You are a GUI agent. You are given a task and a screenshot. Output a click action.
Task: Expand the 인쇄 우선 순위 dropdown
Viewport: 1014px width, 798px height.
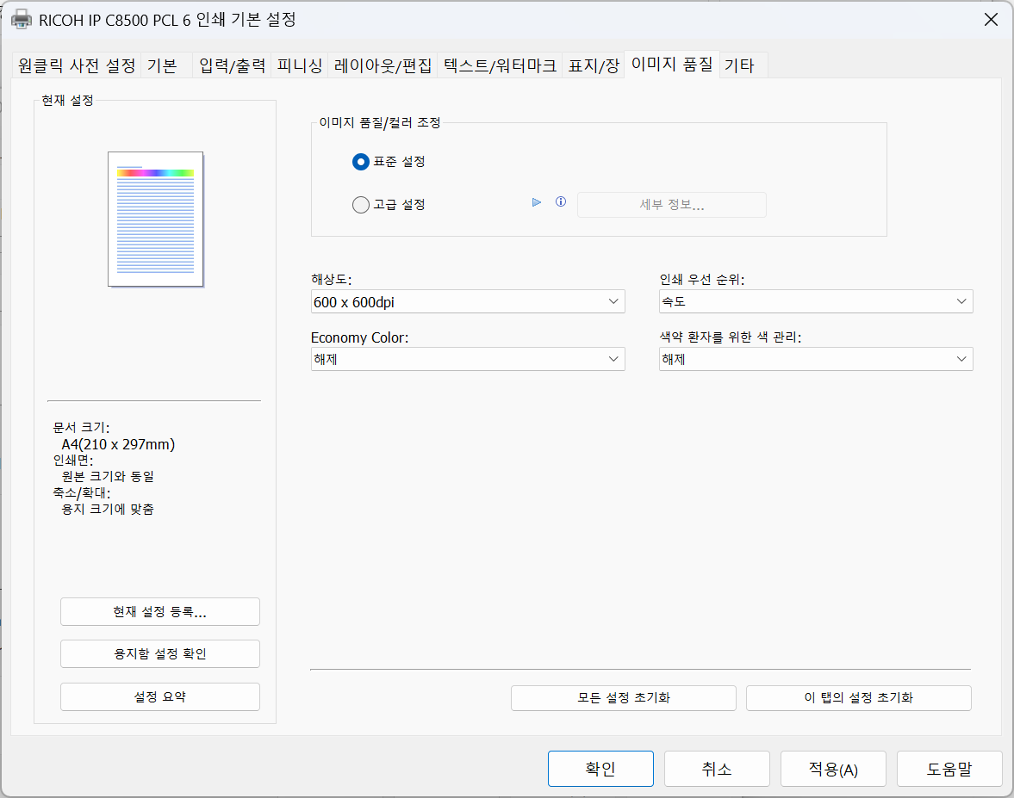pyautogui.click(x=815, y=302)
